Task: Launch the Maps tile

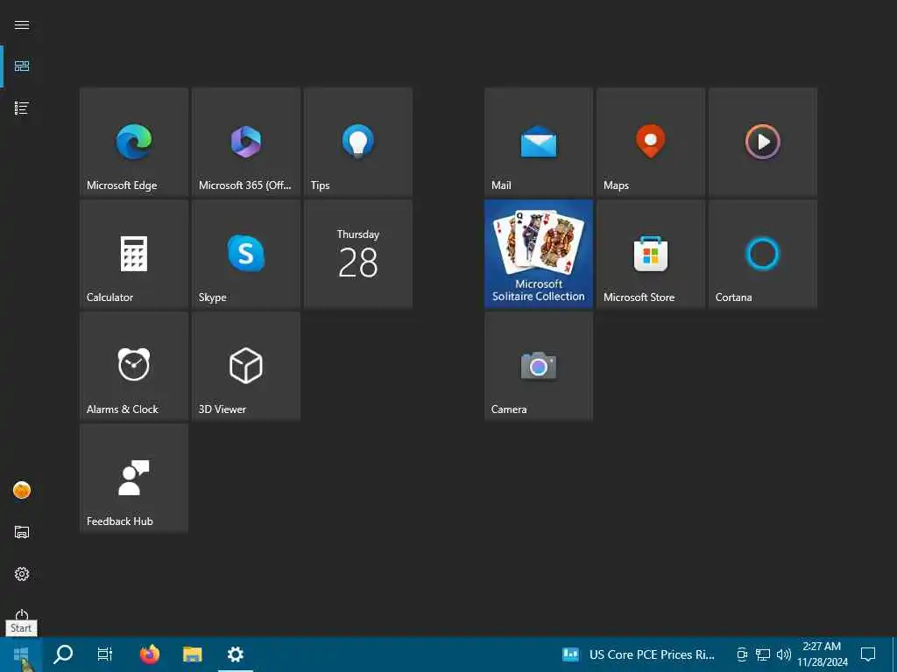Action: pos(651,142)
